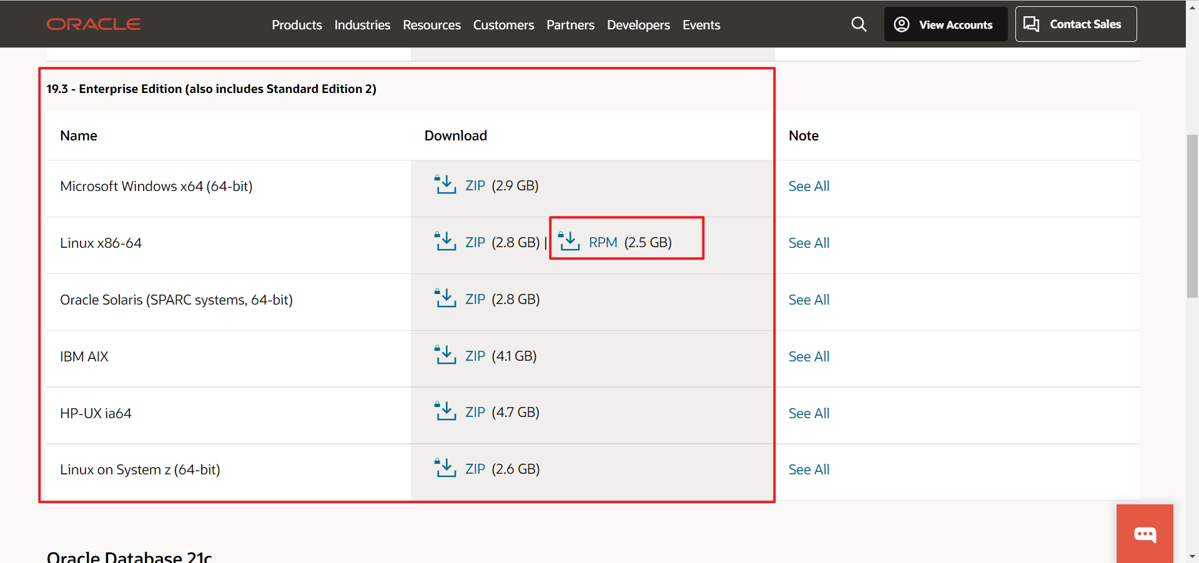Open the live chat bubble icon
This screenshot has width=1199, height=563.
[x=1145, y=534]
